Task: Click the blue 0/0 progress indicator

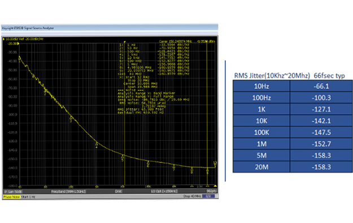Action: 208,196
